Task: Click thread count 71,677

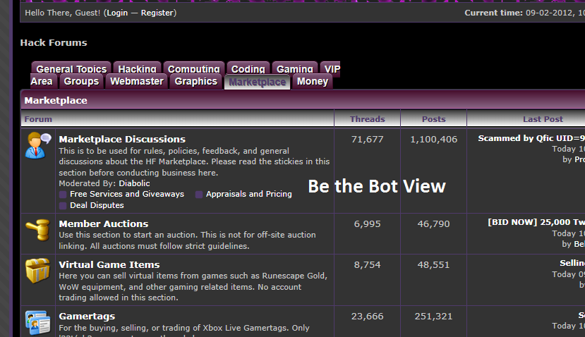Action: coord(368,140)
